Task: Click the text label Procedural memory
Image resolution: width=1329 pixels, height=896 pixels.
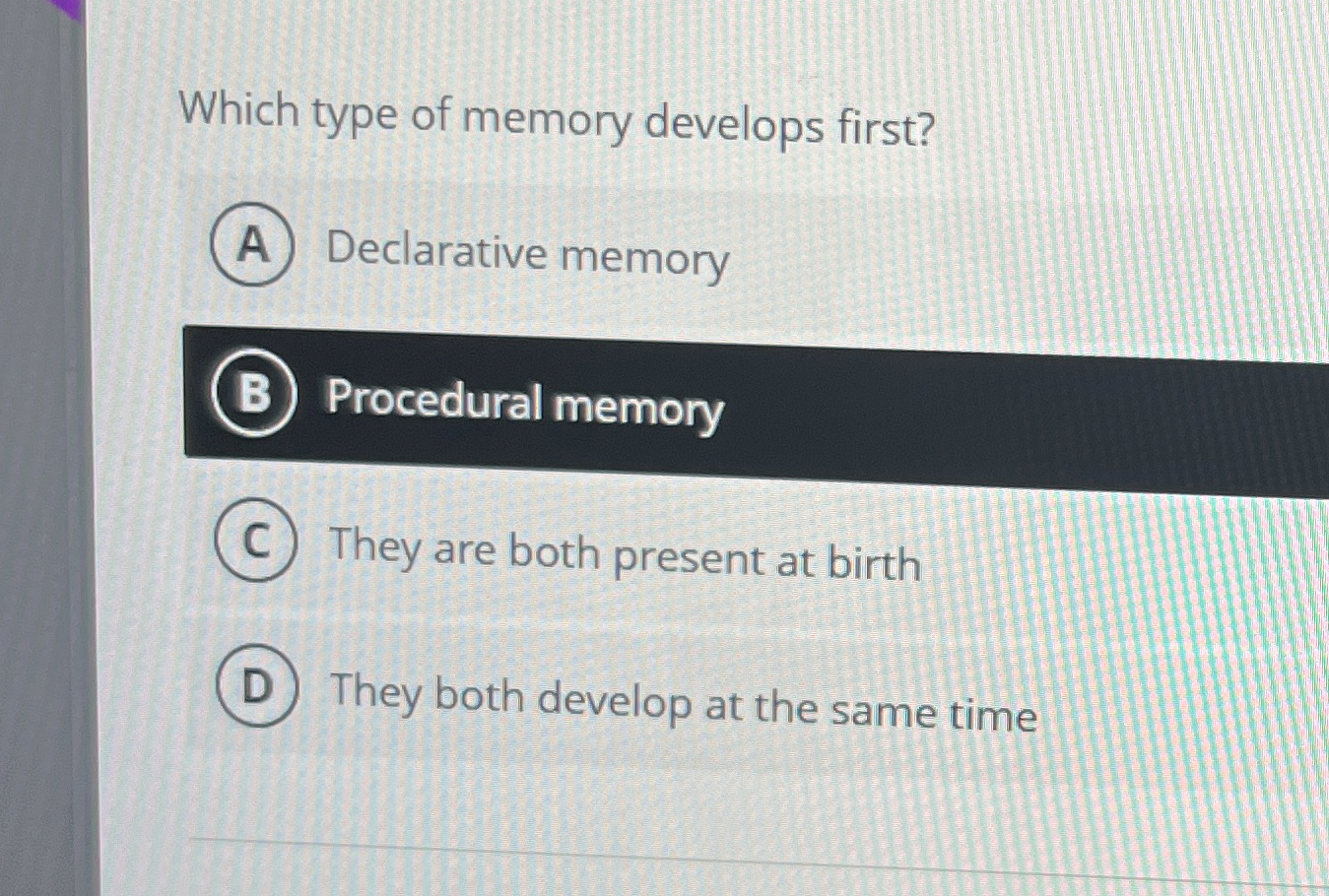Action: click(523, 404)
